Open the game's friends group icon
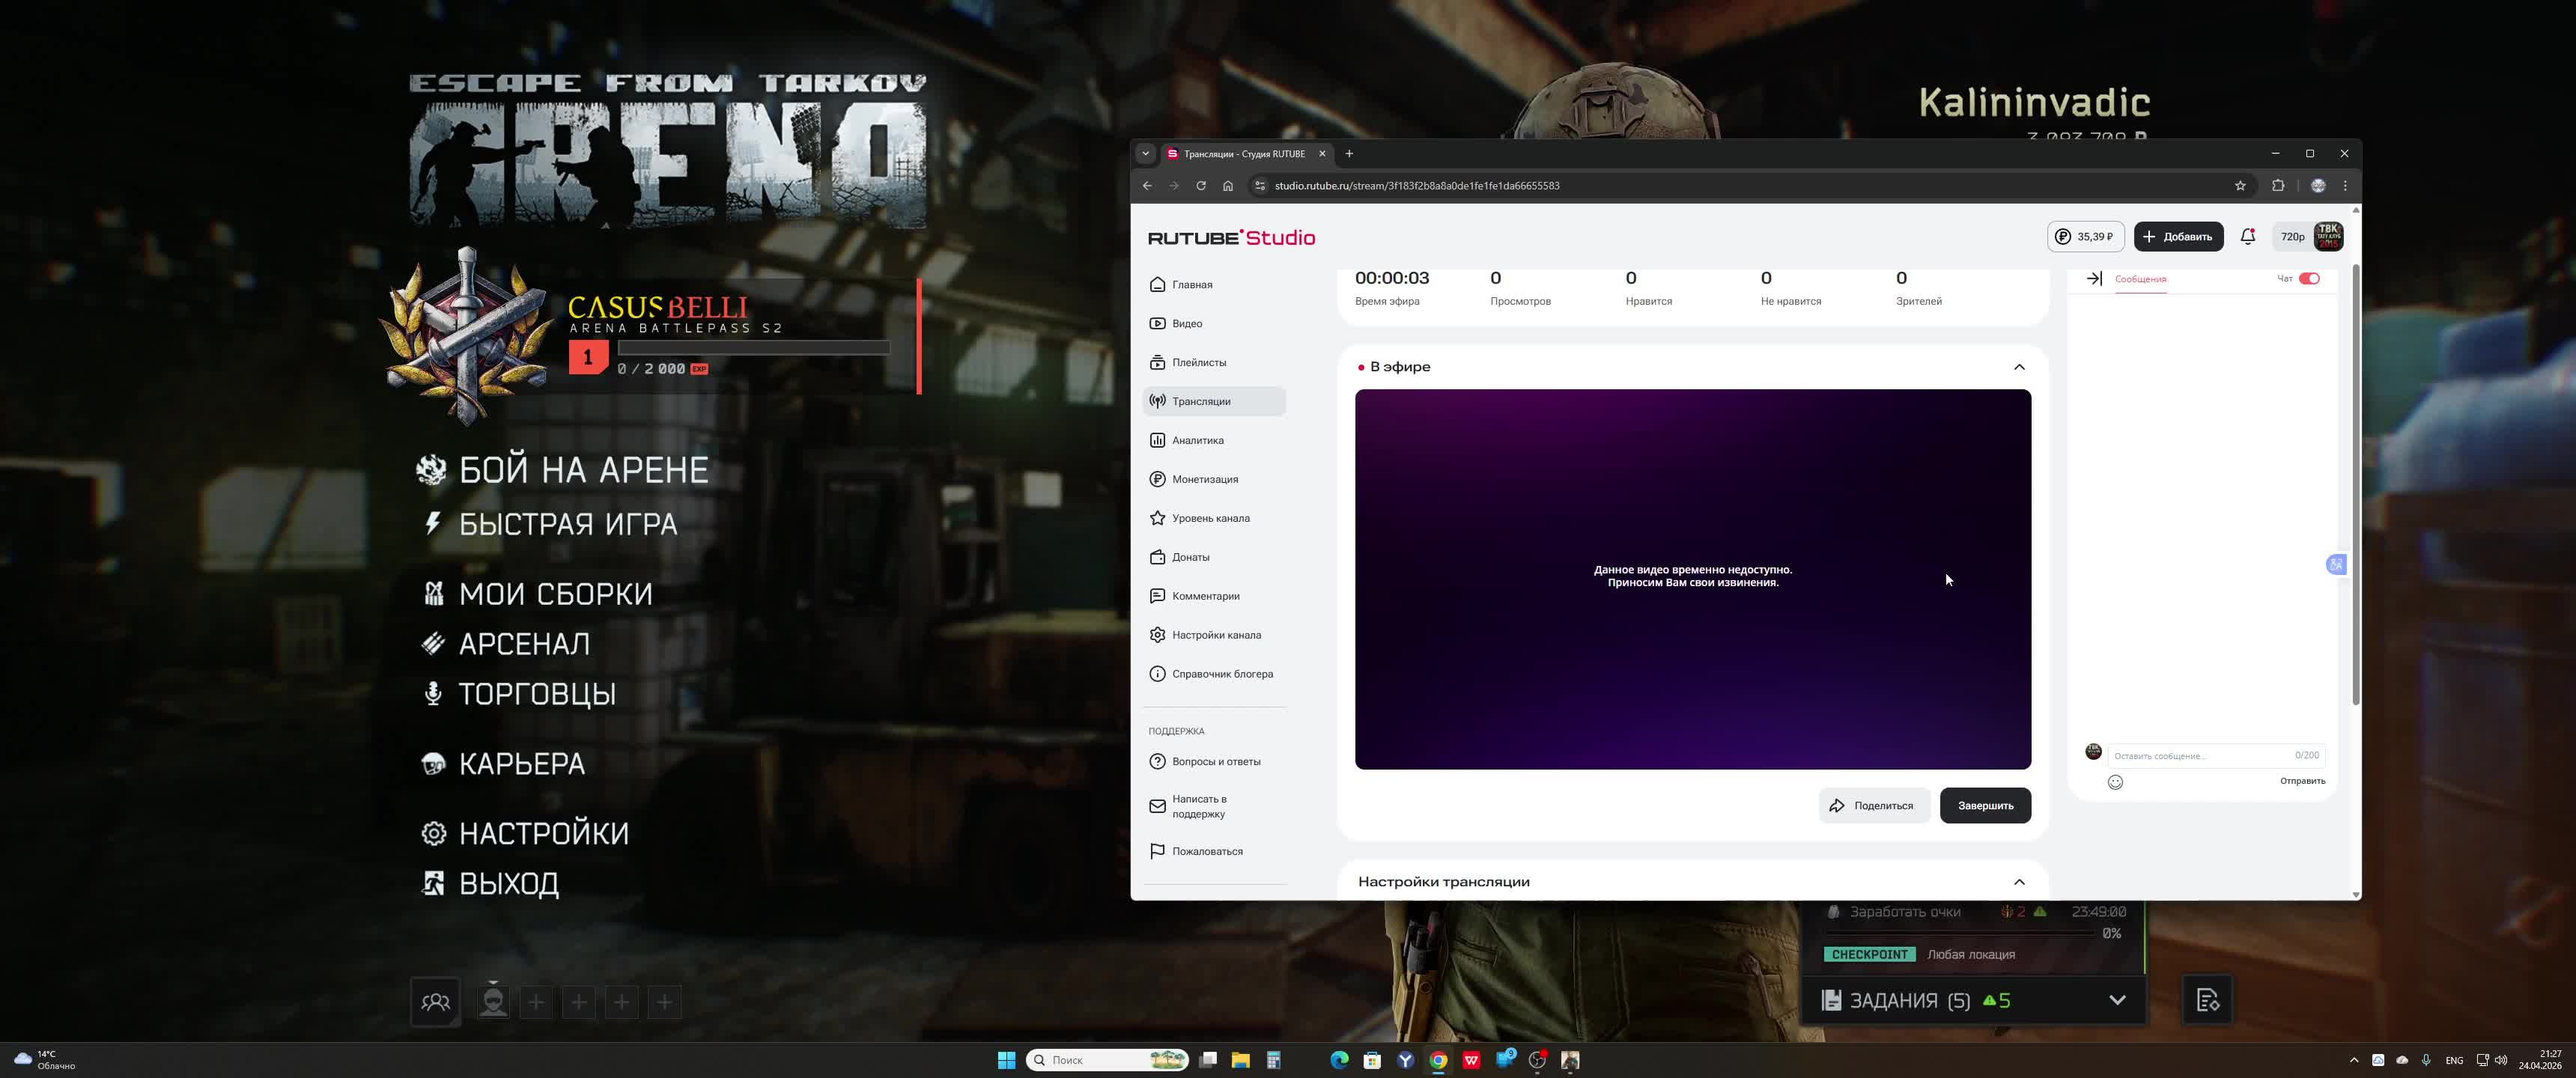The width and height of the screenshot is (2576, 1078). (435, 1002)
